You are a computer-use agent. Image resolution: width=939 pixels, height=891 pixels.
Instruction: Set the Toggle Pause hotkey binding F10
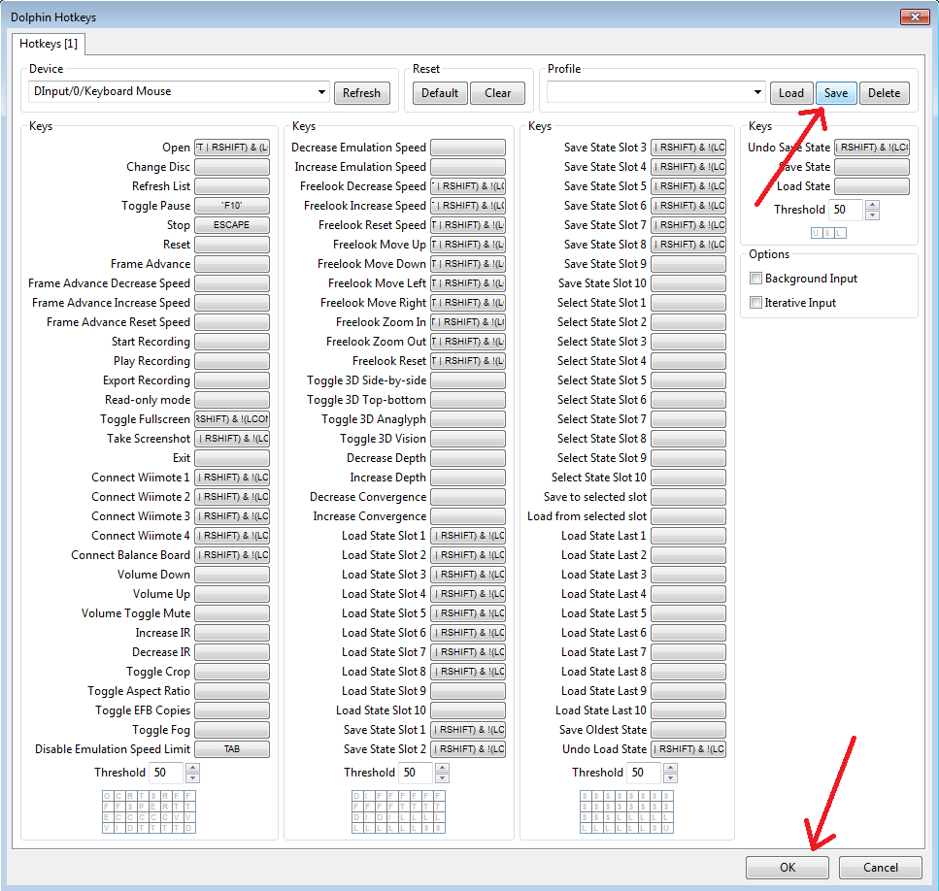[x=232, y=206]
